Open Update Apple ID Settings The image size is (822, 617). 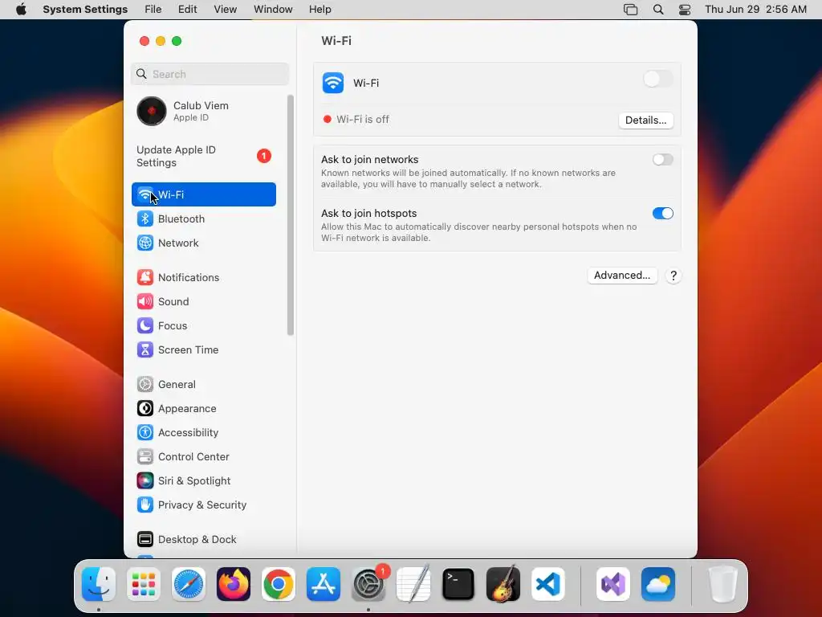coord(203,157)
